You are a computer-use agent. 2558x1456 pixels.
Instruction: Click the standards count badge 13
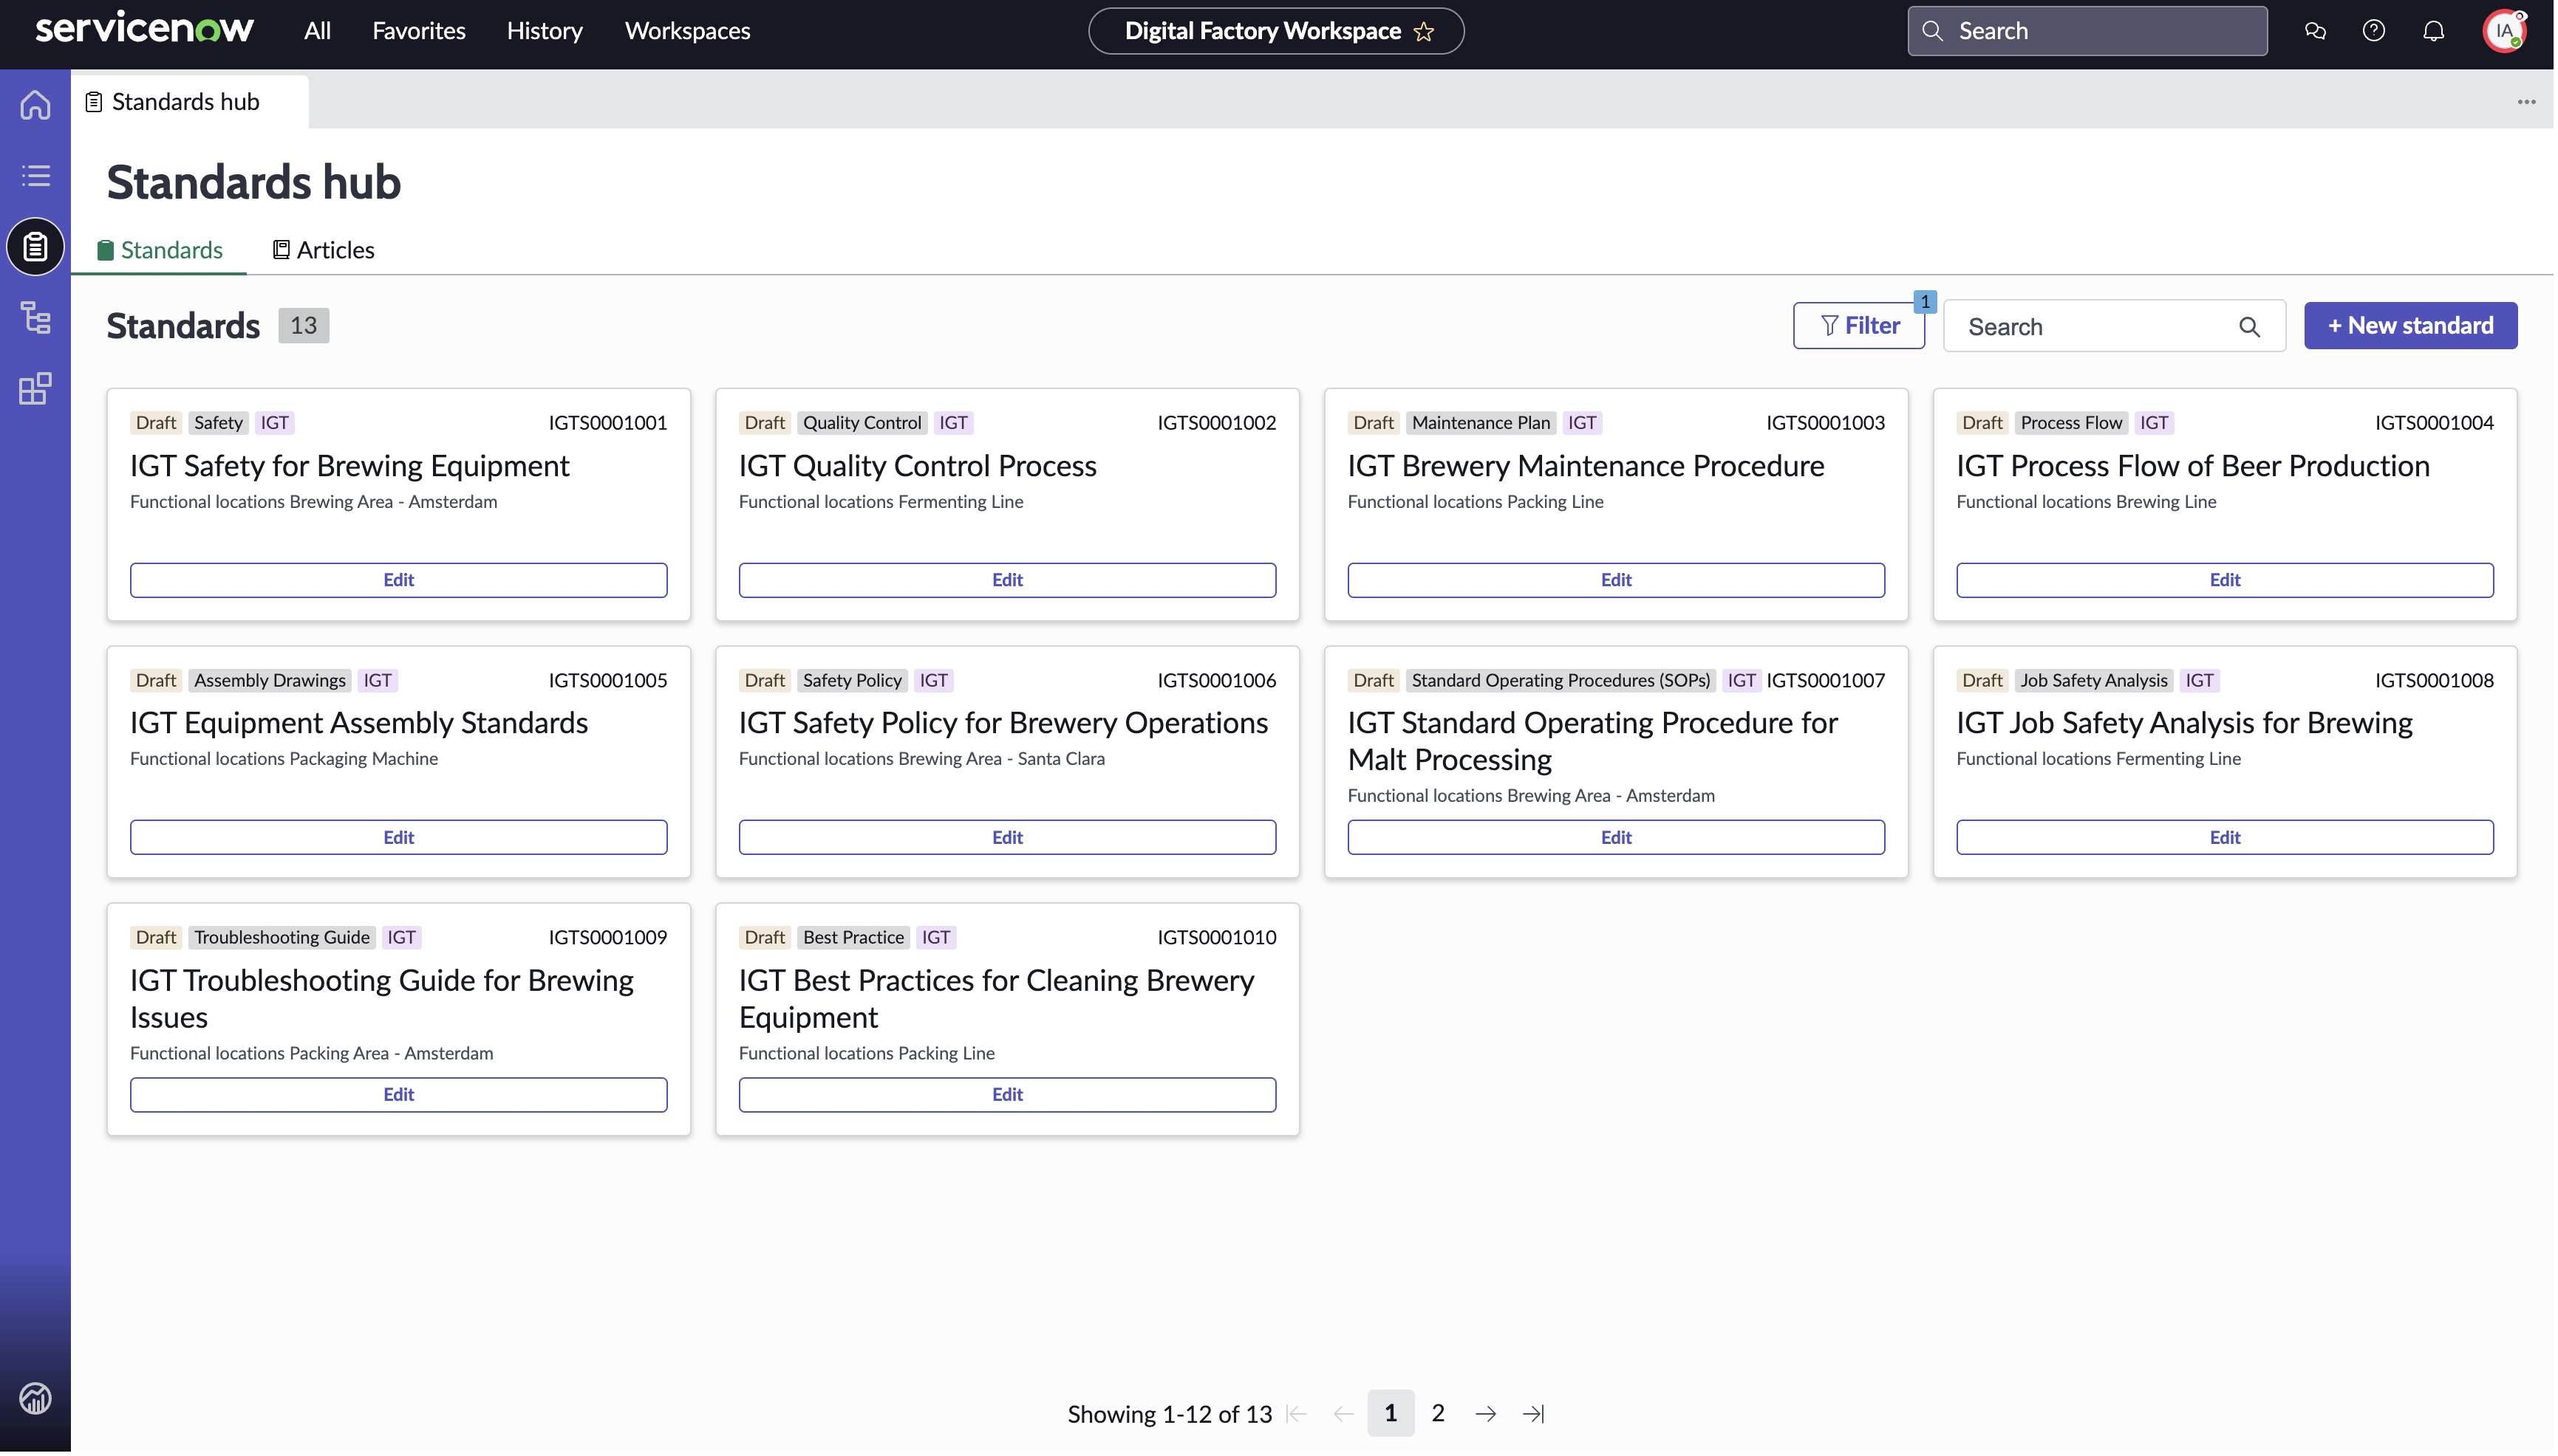click(303, 326)
